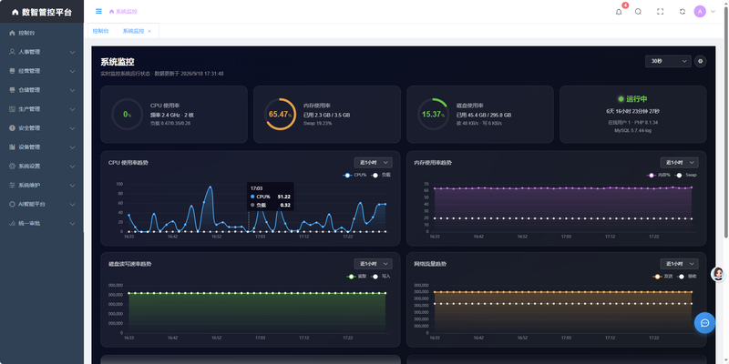Open 近1小时 dropdown on CPU trend chart
The image size is (729, 364).
coord(373,163)
